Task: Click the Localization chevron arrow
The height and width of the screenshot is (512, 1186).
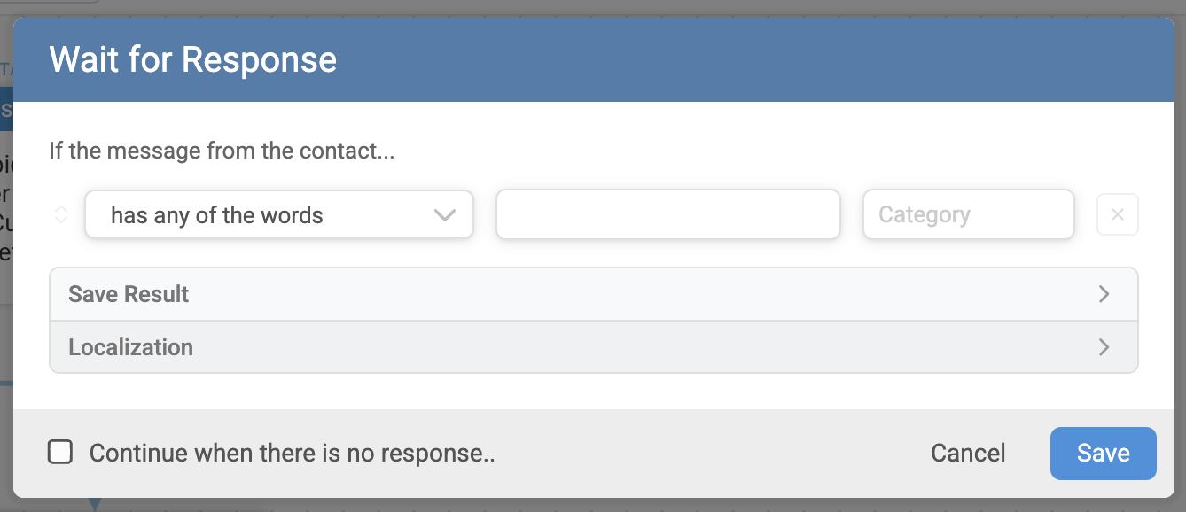Action: point(1104,347)
